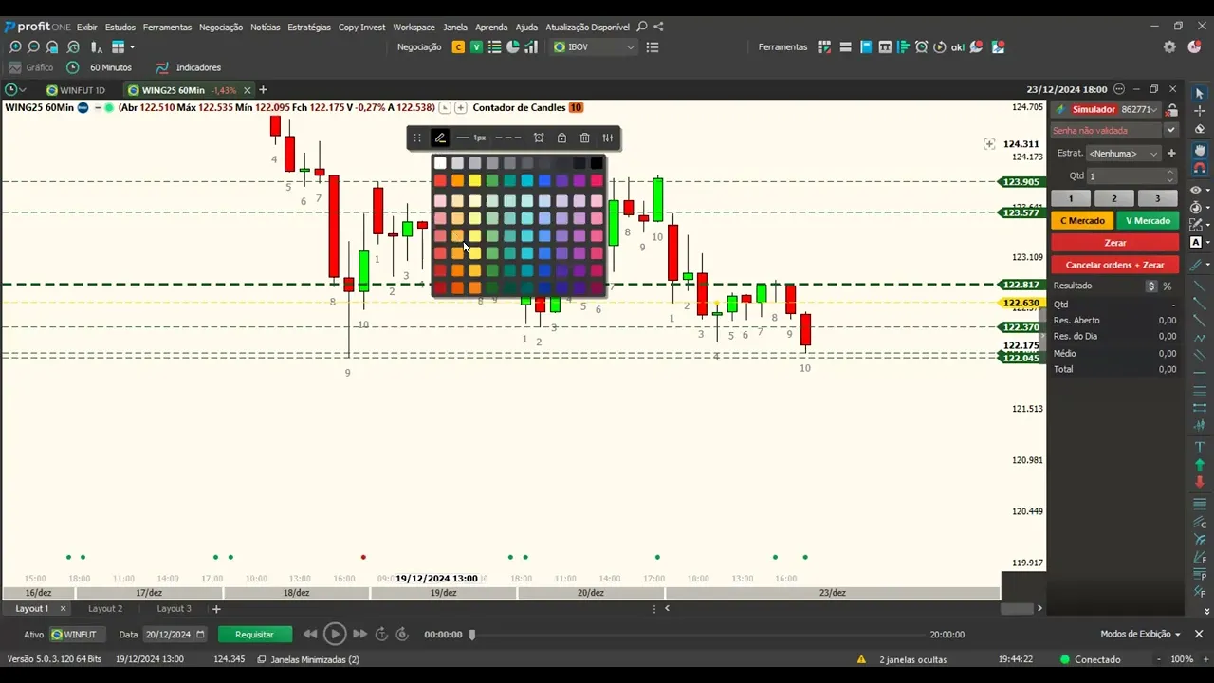Click the fast-forward button in replay bar
The height and width of the screenshot is (683, 1214).
[359, 634]
